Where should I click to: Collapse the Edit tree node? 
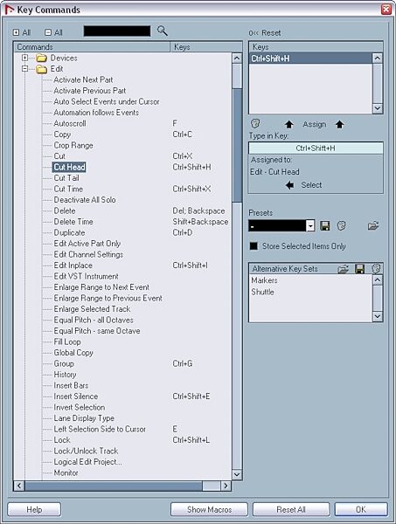click(x=24, y=69)
